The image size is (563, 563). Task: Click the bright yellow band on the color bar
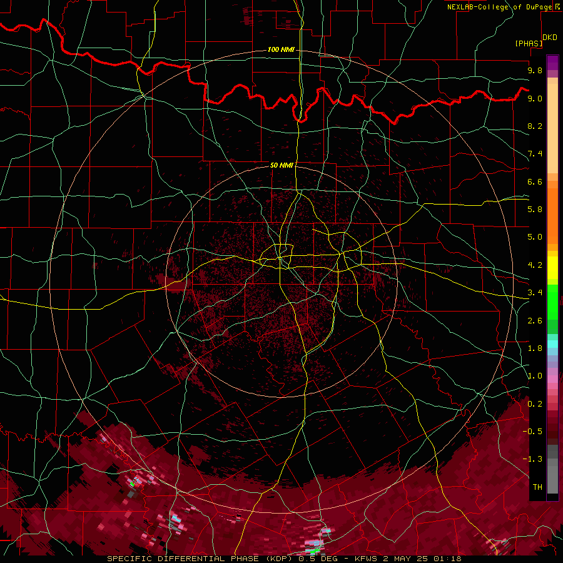point(552,268)
